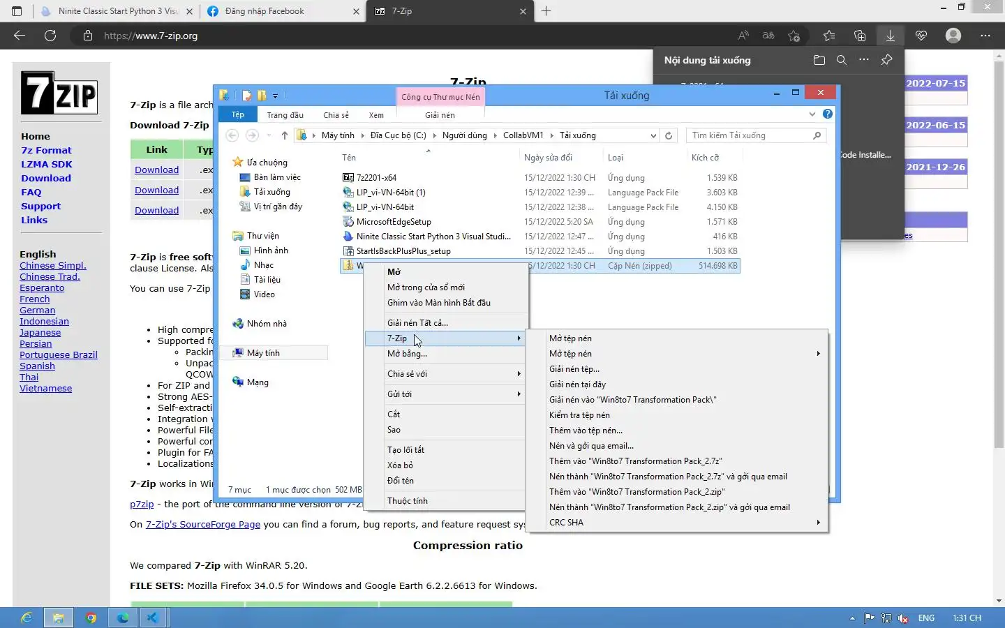Pin the downloads panel
The image size is (1005, 628).
[x=886, y=60]
